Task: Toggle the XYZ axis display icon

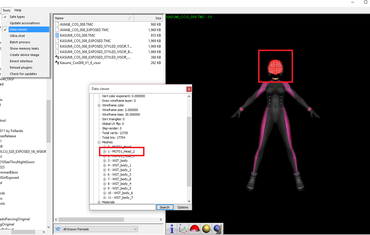Action: [x=183, y=229]
